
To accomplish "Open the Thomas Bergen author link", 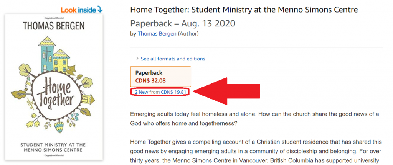I will pos(157,34).
